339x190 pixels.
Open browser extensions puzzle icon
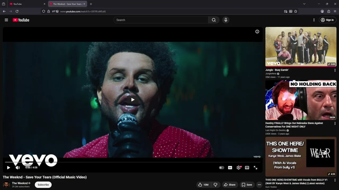329,11
